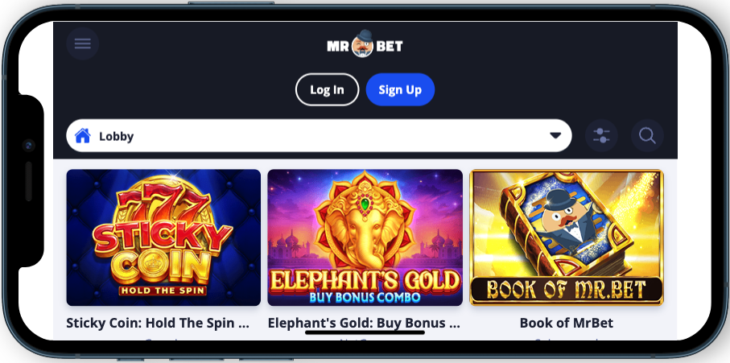Image resolution: width=730 pixels, height=363 pixels.
Task: Click the mascot face in the Mr Bet logo
Action: click(363, 43)
